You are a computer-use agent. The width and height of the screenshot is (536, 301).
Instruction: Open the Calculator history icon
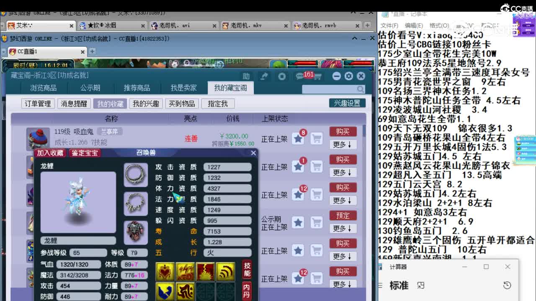(507, 285)
